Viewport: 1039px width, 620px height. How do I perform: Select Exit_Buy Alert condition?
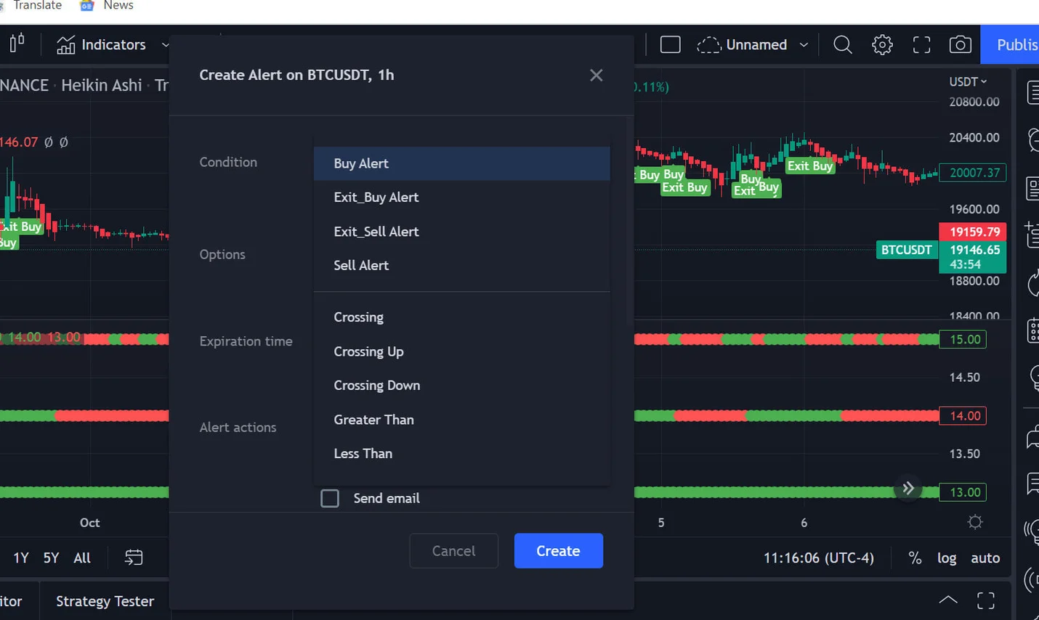[461, 197]
